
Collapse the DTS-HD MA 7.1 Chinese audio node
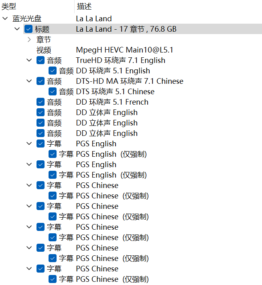coord(29,81)
